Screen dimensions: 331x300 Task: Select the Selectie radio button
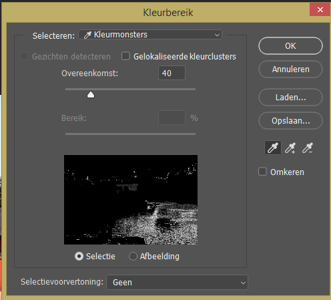79,256
